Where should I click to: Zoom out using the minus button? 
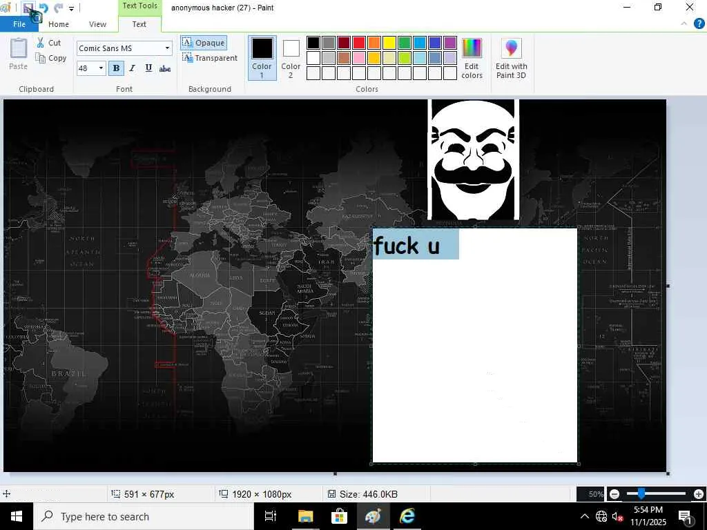click(614, 494)
